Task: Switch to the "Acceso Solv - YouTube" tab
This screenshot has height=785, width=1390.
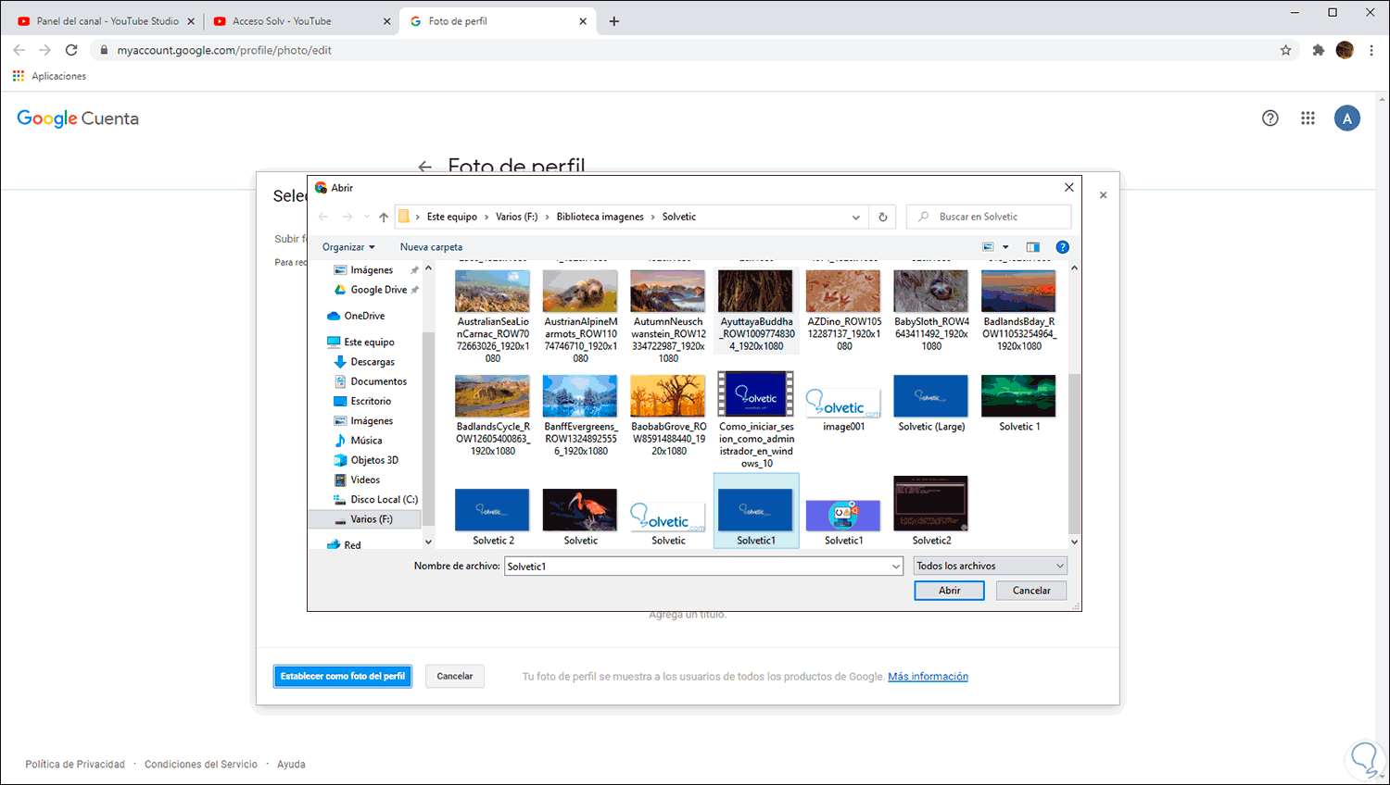Action: (x=301, y=21)
